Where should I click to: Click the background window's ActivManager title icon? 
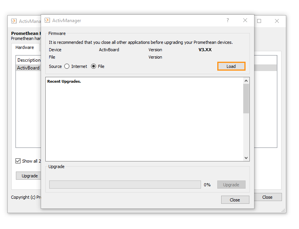14,21
